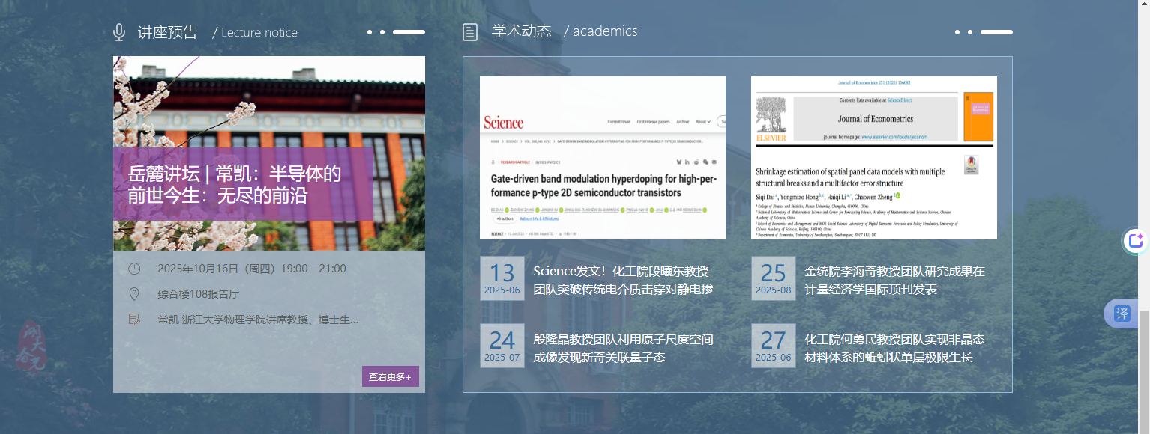Screen dimensions: 1150x434
Task: Open the 岳麓讲坛 常凯 lecture title
Action: coord(234,185)
